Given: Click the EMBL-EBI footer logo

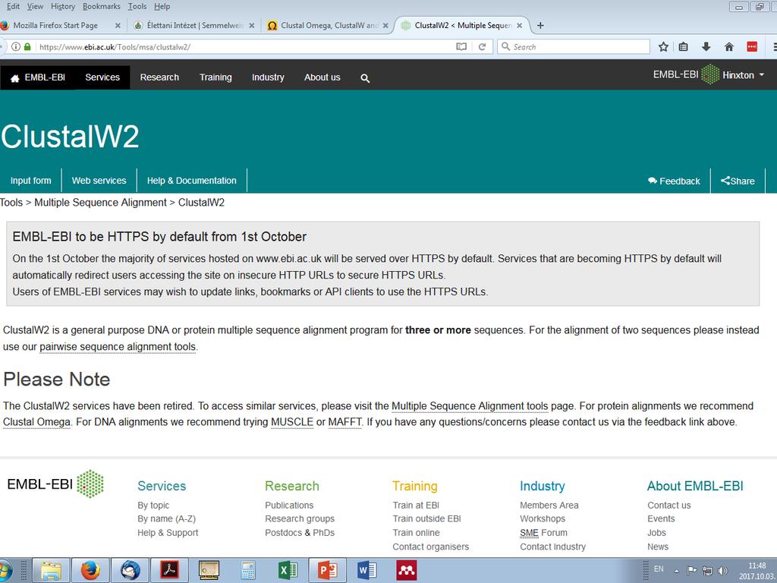Looking at the screenshot, I should 55,484.
